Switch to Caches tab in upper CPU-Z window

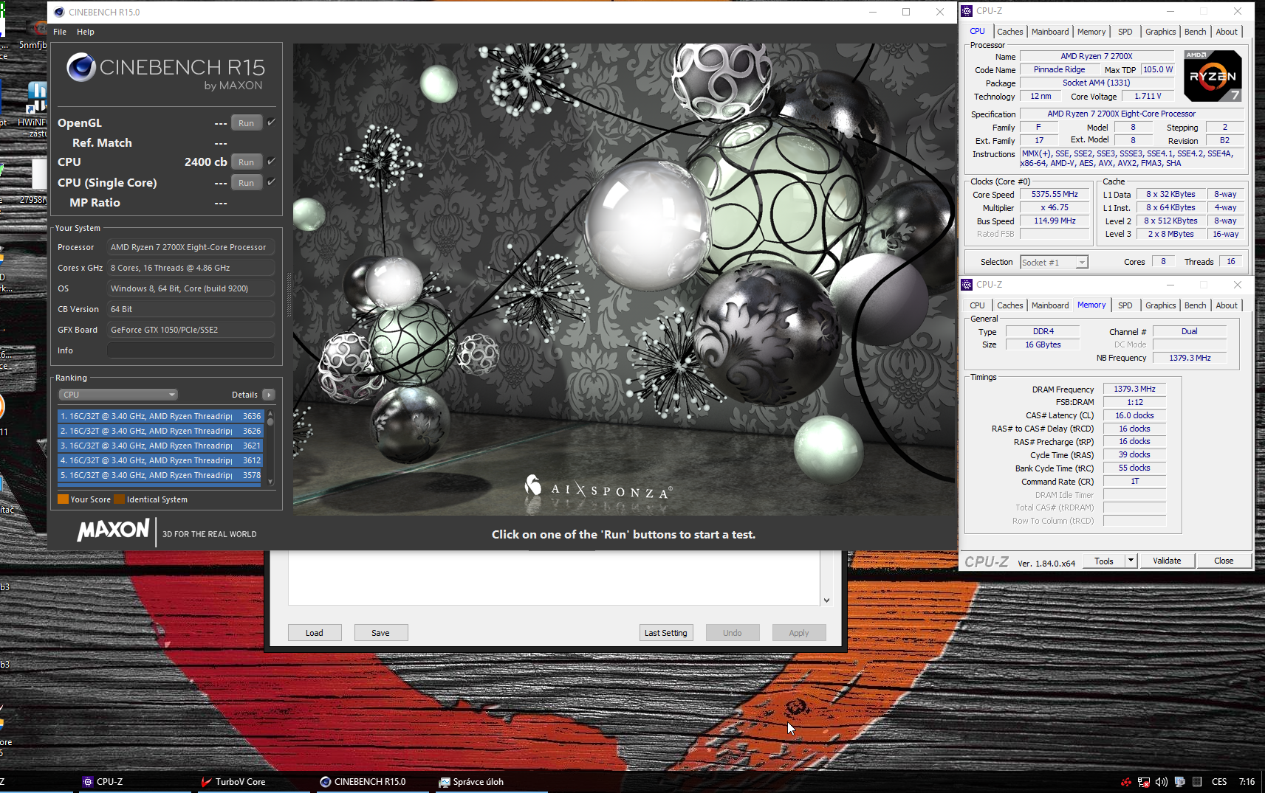[x=1009, y=32]
